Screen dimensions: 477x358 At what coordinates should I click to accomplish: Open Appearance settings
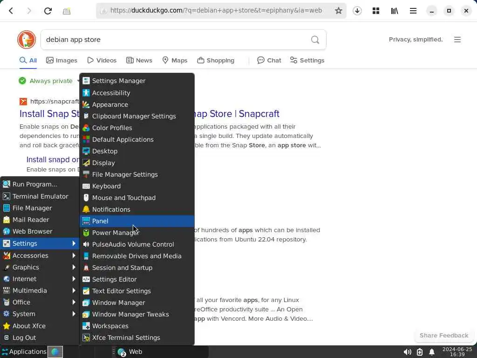tap(137, 104)
